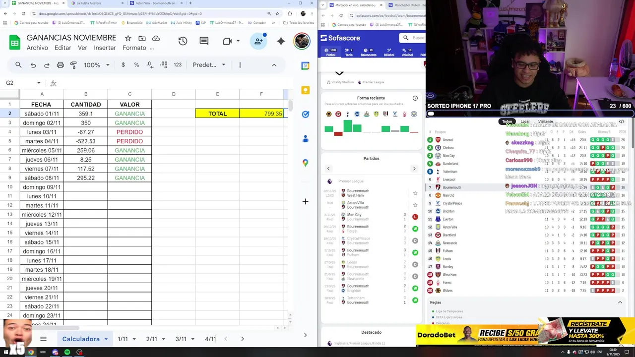
Task: Open the Google account avatar
Action: tap(302, 41)
